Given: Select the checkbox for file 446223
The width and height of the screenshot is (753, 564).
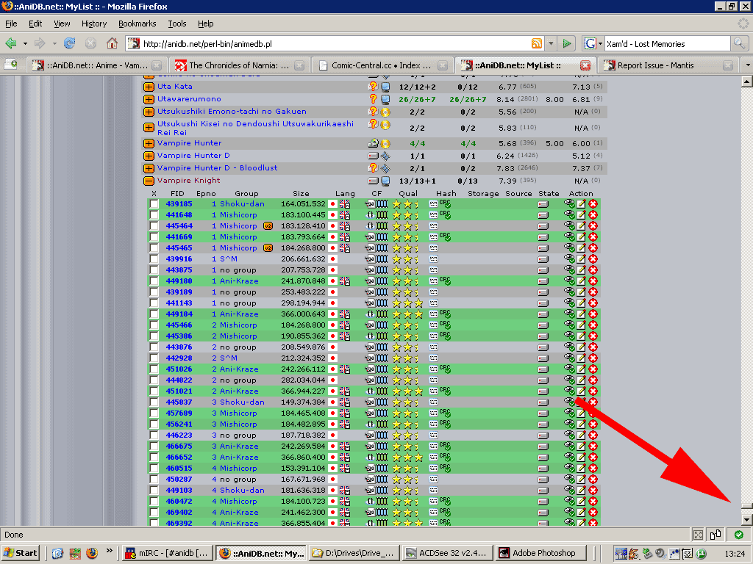Looking at the screenshot, I should click(154, 435).
